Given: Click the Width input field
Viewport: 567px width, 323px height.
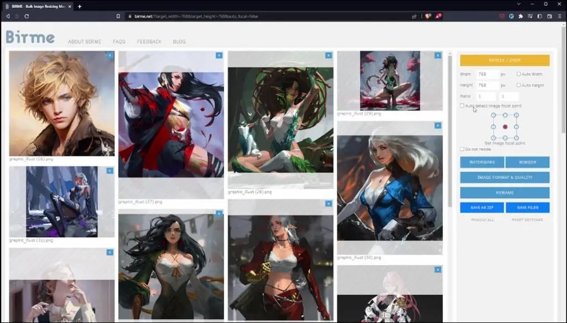Looking at the screenshot, I should tap(487, 74).
